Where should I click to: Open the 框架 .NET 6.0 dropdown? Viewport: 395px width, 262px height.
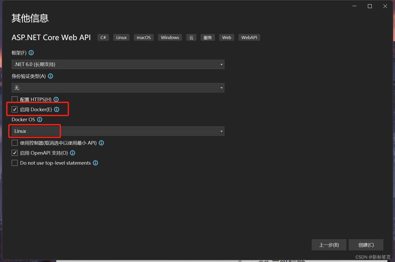coord(118,65)
